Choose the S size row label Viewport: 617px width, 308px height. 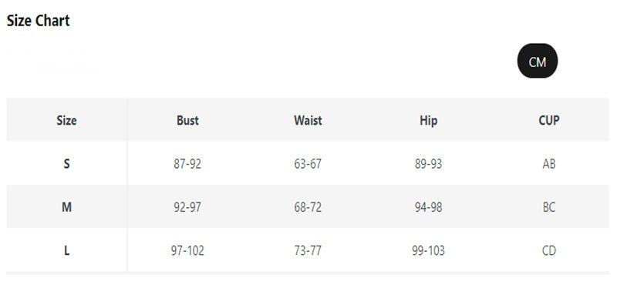66,163
